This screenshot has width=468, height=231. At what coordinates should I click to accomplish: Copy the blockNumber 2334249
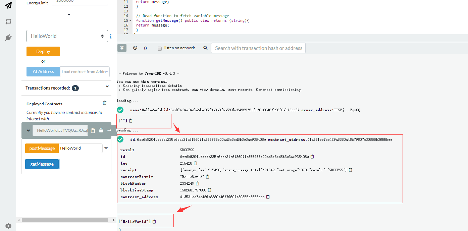tap(198, 183)
